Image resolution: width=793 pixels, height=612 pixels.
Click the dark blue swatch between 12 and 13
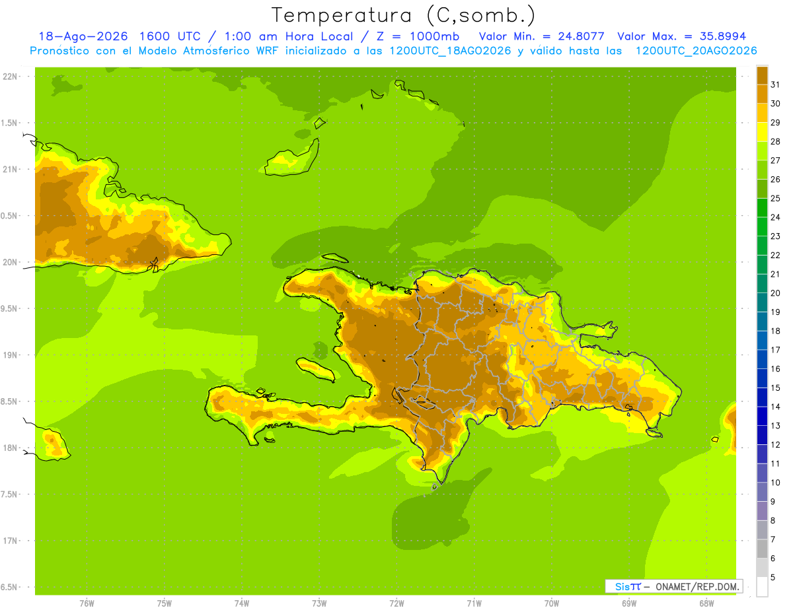762,435
